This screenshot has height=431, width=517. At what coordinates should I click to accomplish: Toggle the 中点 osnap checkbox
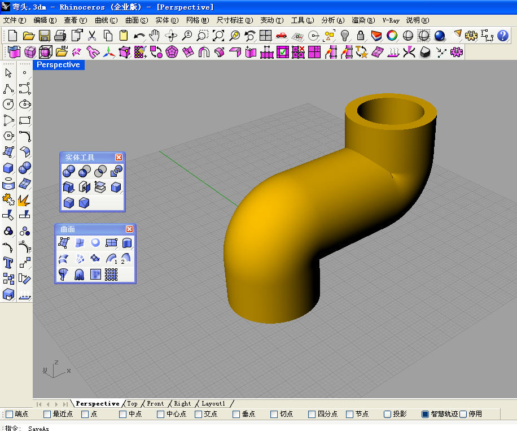coord(123,414)
